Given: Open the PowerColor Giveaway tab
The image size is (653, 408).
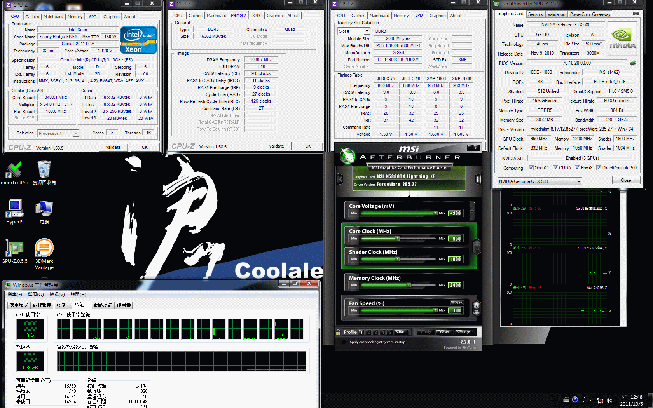Looking at the screenshot, I should click(x=590, y=14).
